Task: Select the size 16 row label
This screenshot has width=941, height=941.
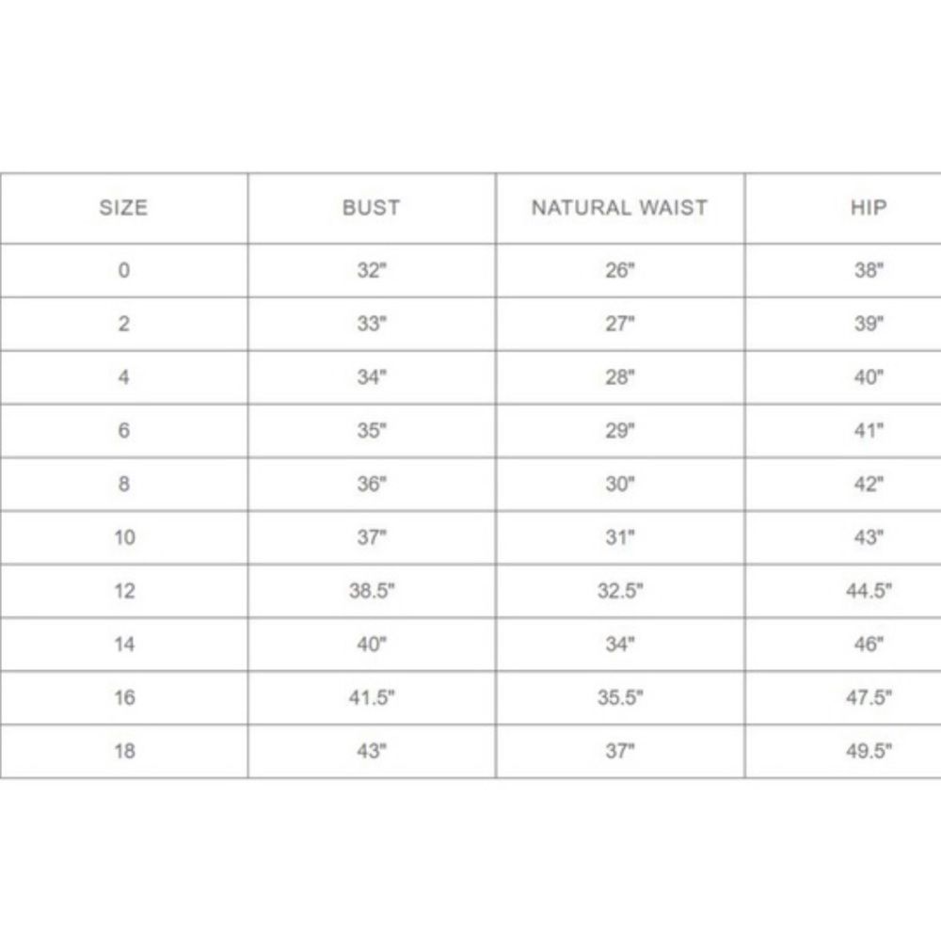Action: pos(124,697)
